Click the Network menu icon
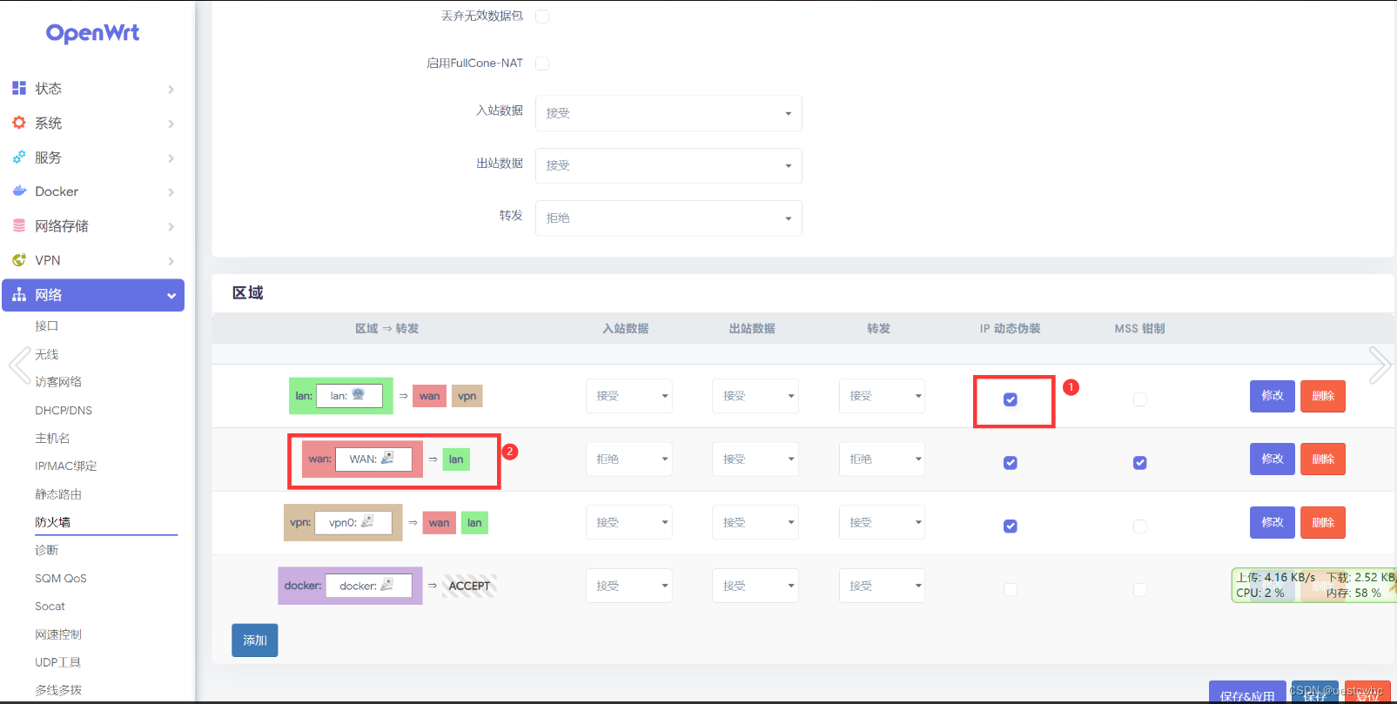1397x704 pixels. (19, 295)
